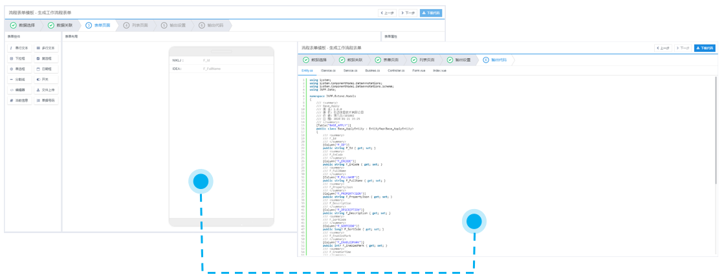Viewport: 726px width, 279px height.
Task: Add the 编辑器 editor control
Action: tap(19, 90)
